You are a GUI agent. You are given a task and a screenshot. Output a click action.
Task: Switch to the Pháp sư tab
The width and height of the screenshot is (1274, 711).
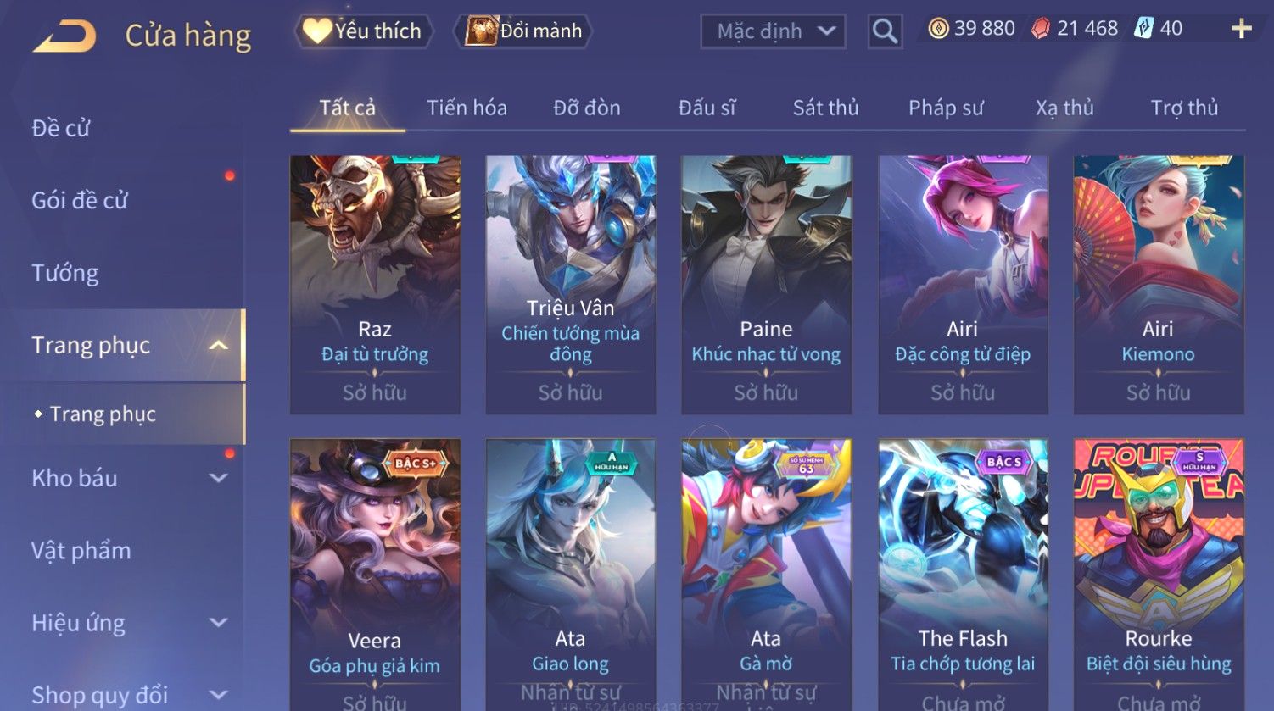click(x=946, y=108)
